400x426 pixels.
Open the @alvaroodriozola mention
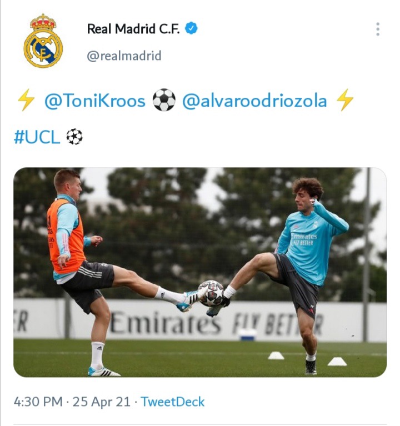click(x=254, y=101)
